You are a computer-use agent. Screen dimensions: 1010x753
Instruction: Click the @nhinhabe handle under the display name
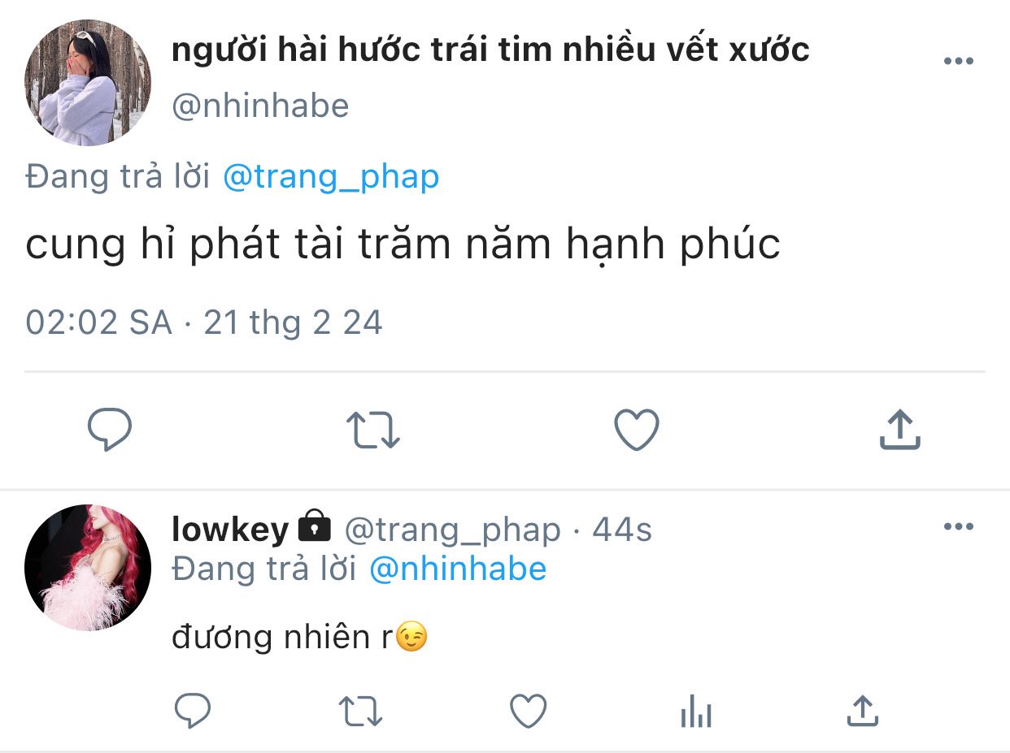pos(260,106)
